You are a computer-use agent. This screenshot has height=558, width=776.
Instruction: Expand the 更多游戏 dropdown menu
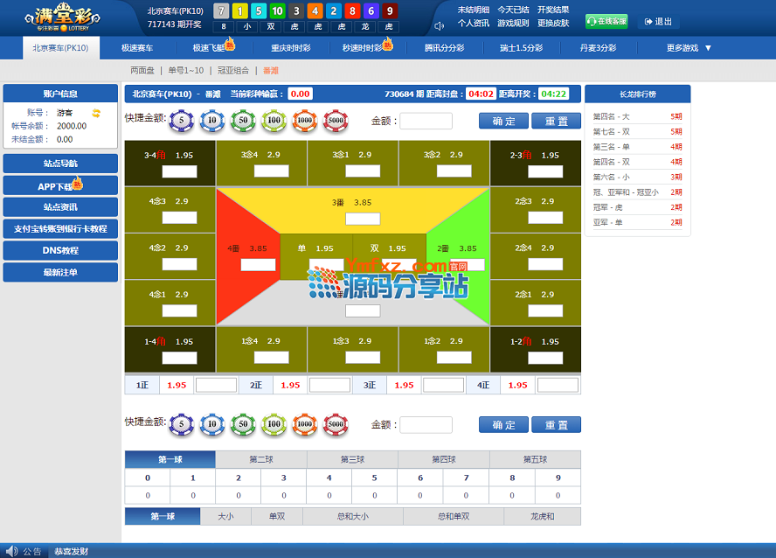pyautogui.click(x=689, y=48)
